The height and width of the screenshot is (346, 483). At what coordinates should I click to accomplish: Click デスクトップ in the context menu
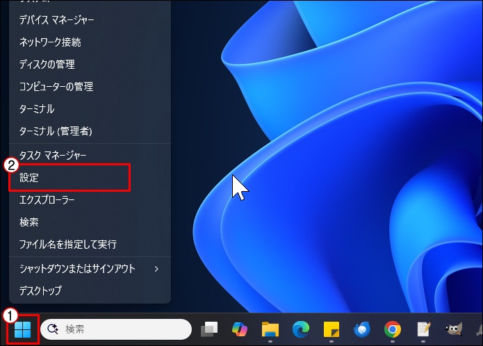[x=90, y=290]
